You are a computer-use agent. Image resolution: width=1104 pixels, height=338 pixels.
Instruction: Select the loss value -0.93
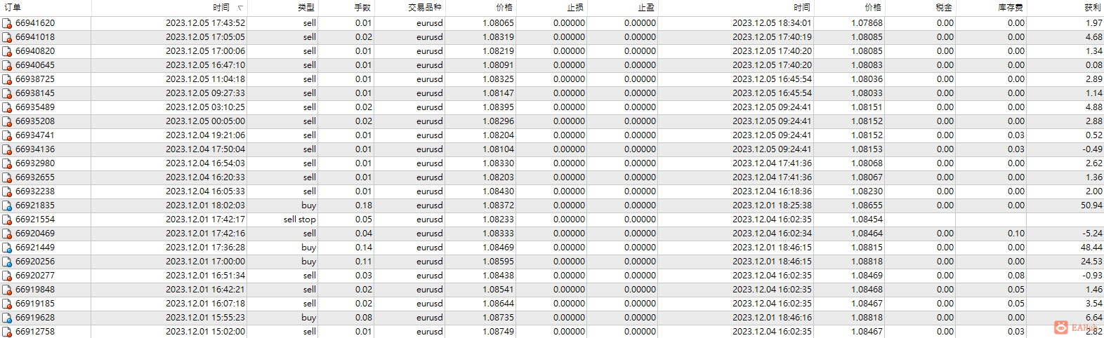click(x=1092, y=276)
